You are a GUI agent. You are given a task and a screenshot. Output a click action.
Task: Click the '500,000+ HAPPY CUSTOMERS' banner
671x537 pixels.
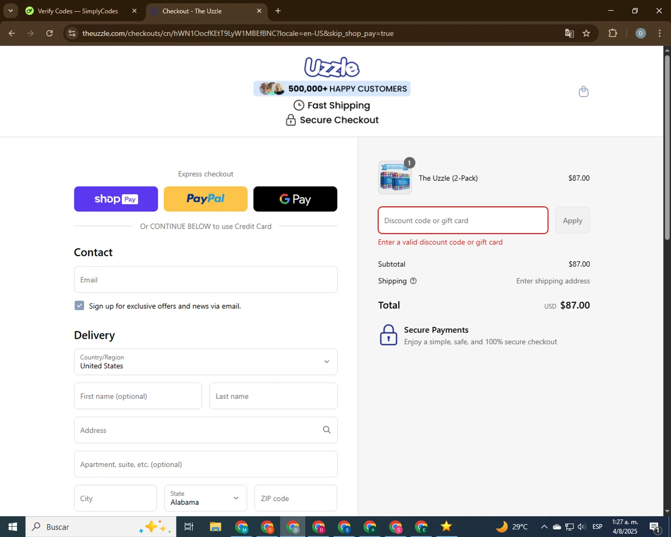332,89
